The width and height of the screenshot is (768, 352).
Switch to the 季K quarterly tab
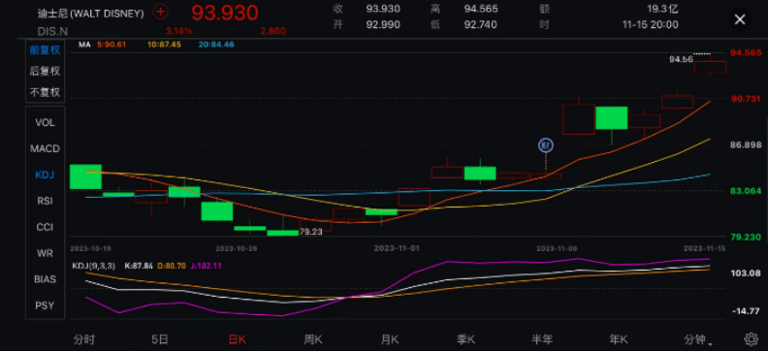pos(466,339)
